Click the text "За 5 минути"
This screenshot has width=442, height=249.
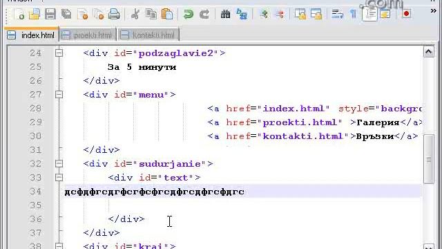(x=142, y=67)
